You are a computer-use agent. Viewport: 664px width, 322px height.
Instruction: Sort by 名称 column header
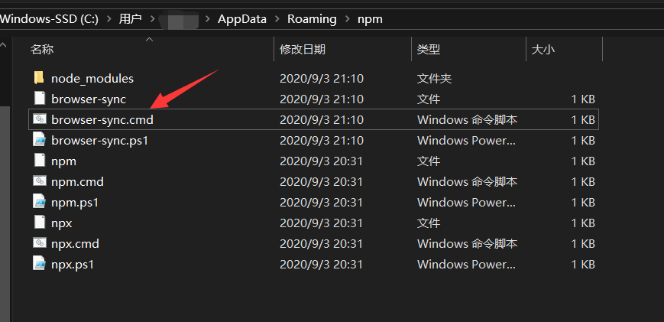tap(42, 50)
